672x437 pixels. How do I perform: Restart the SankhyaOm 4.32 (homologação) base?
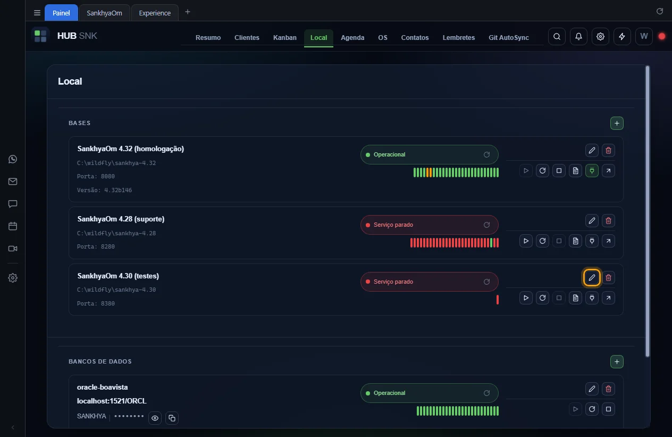[x=542, y=171]
